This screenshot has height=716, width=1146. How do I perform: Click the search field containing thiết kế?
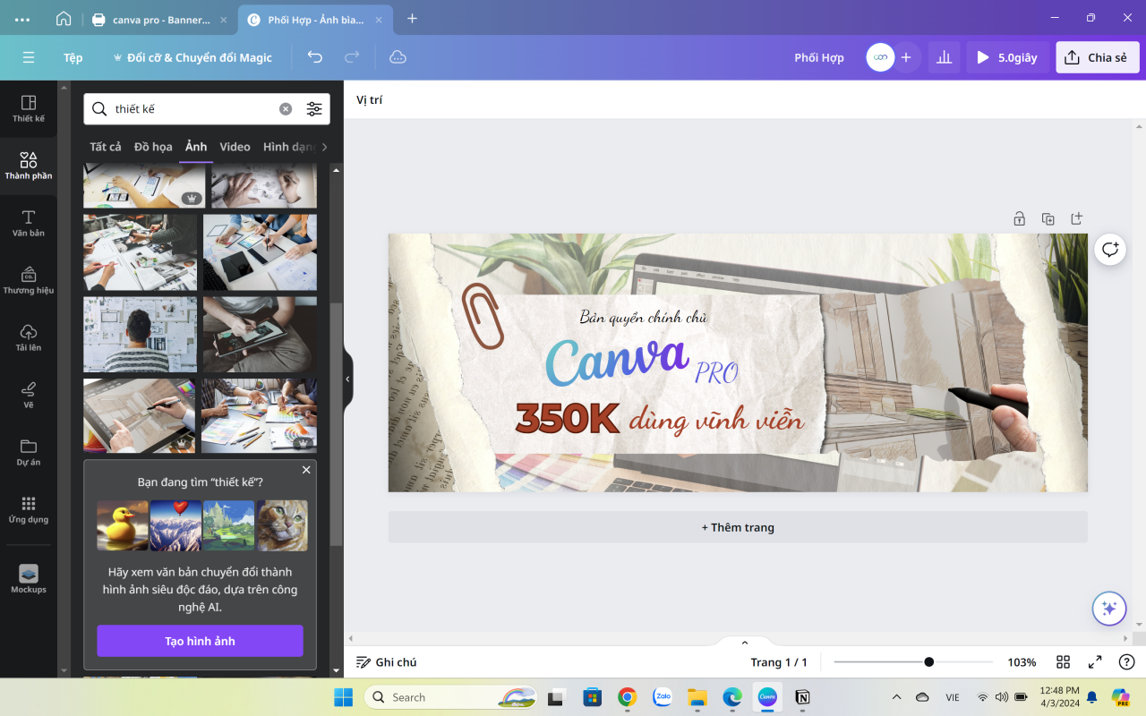coord(207,109)
